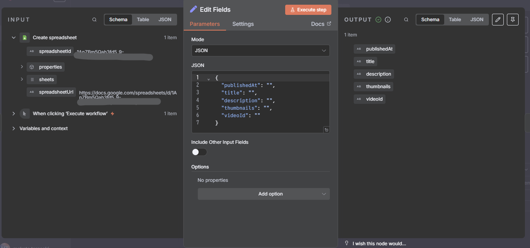The width and height of the screenshot is (530, 248).
Task: Click the pin output data button
Action: (x=513, y=20)
